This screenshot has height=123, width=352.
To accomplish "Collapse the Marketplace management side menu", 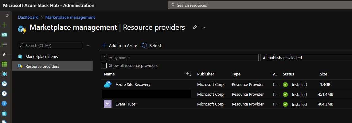I will click(88, 45).
